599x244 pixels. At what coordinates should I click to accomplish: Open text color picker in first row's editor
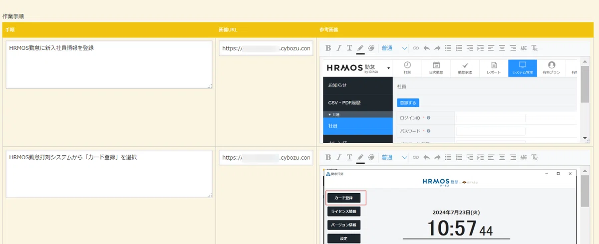[360, 48]
